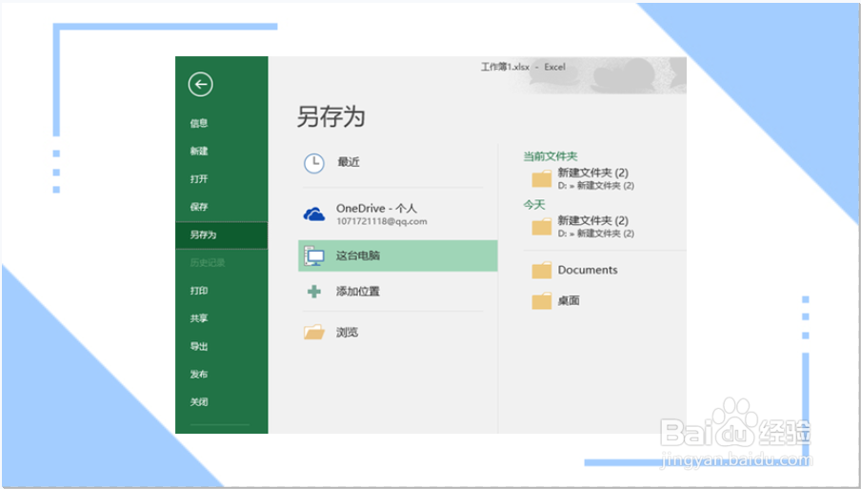The image size is (861, 489).
Task: Select the 最近 location label
Action: [349, 161]
